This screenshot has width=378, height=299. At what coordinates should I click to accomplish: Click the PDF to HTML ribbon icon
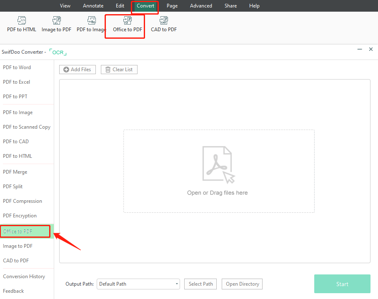21,20
